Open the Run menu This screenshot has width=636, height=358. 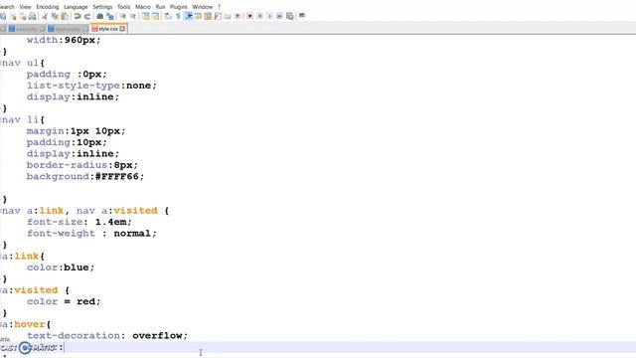point(160,7)
